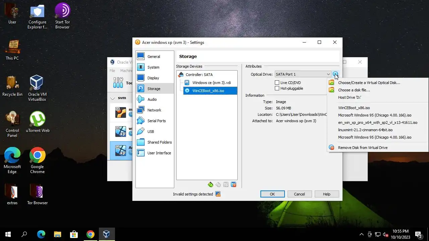429x241 pixels.
Task: Select Remove Disk from Virtual Drive
Action: click(x=378, y=148)
